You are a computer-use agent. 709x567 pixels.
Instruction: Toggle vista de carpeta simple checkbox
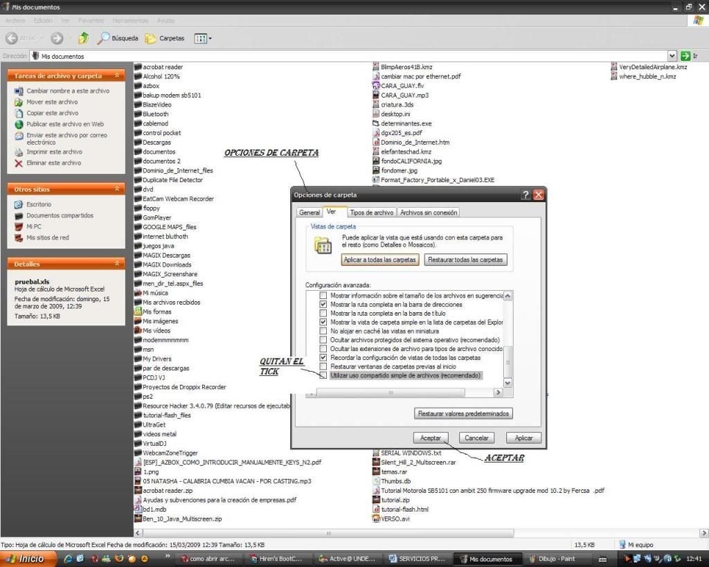click(x=323, y=323)
